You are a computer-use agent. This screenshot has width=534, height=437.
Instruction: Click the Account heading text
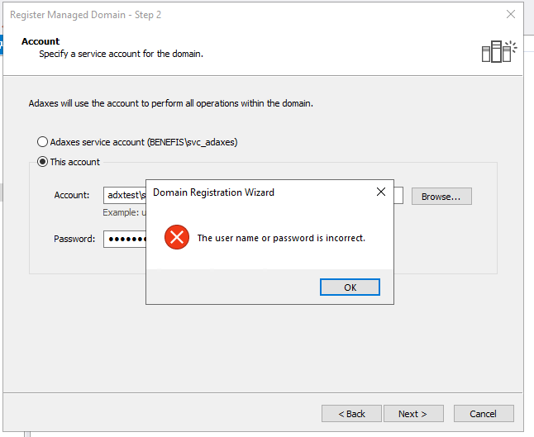(41, 41)
